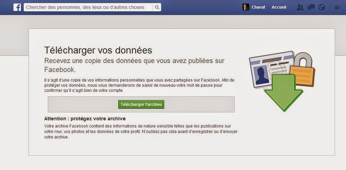The height and width of the screenshot is (170, 346).
Task: Show notifications via the globe icon
Action: point(322,7)
